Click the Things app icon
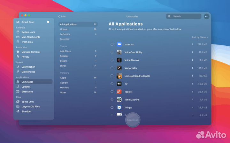 click(119, 107)
